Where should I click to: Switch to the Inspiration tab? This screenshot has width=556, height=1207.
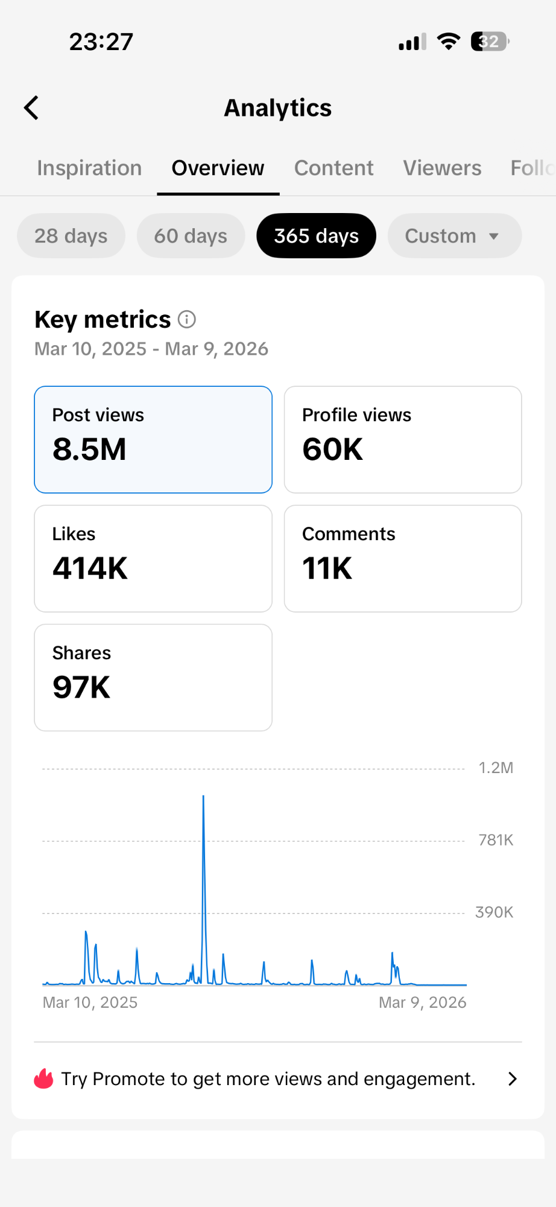pyautogui.click(x=89, y=168)
